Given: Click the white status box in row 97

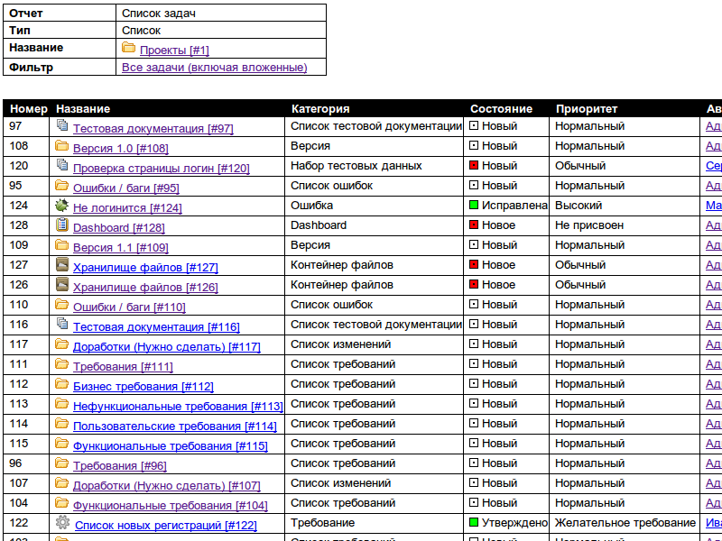Looking at the screenshot, I should coord(474,126).
